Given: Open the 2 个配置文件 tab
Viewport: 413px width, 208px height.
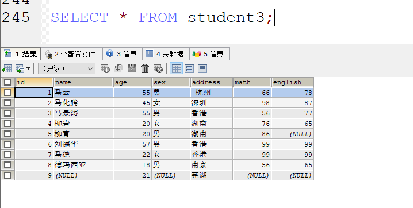Looking at the screenshot, I should (x=71, y=54).
